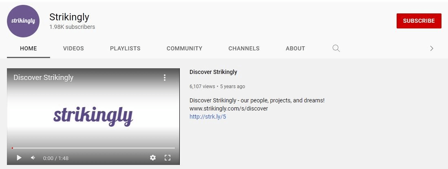Screen dimensions: 448x169
Task: Open the Playlists tab
Action: [125, 48]
